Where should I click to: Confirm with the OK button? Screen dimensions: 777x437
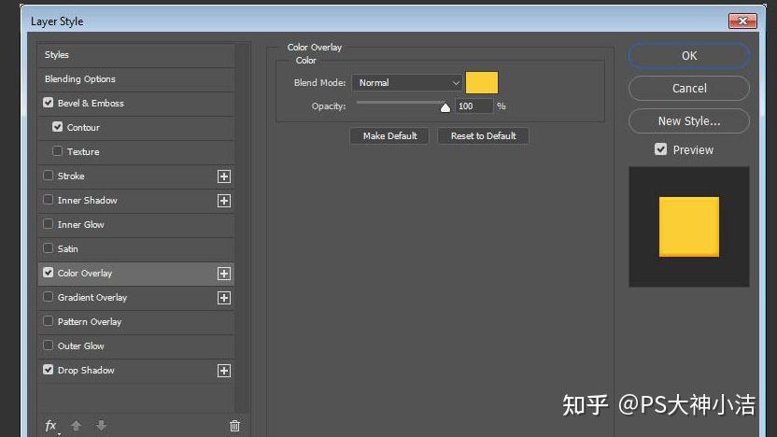pos(689,55)
